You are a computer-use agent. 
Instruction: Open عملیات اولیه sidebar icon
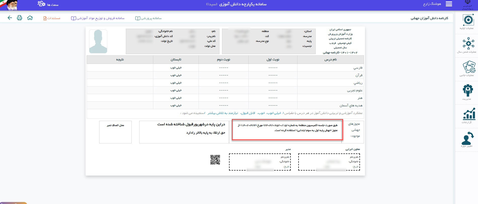coord(468,22)
